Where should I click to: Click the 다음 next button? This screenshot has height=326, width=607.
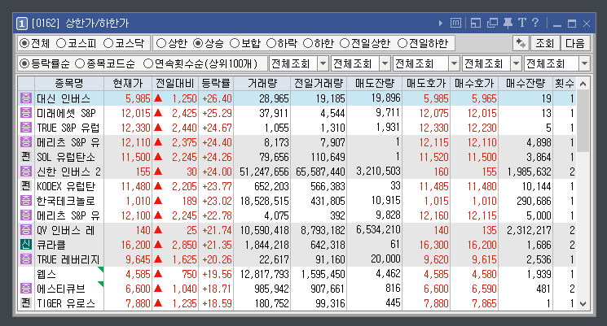(x=575, y=43)
